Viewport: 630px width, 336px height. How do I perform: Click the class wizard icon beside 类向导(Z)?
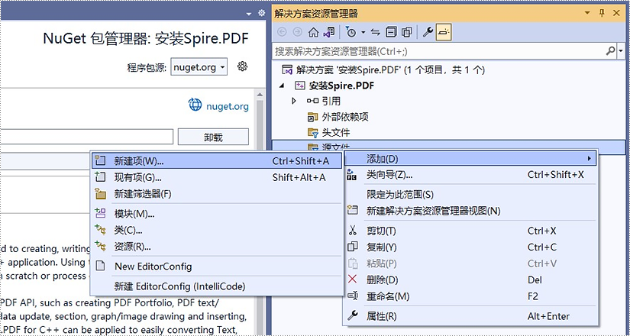(352, 174)
